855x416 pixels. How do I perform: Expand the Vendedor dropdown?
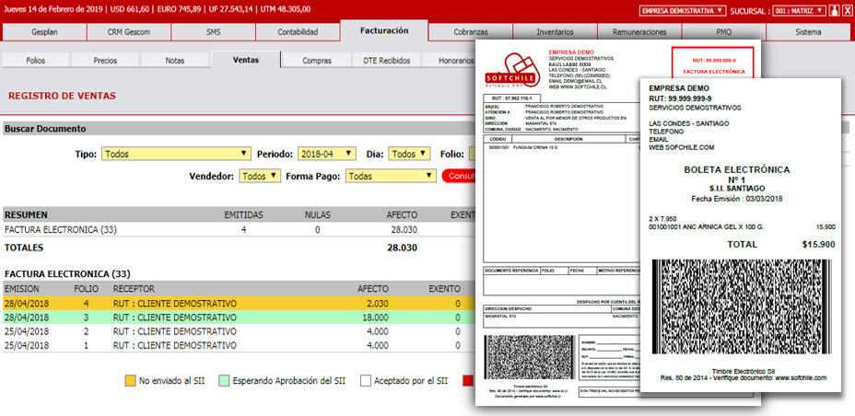point(259,176)
